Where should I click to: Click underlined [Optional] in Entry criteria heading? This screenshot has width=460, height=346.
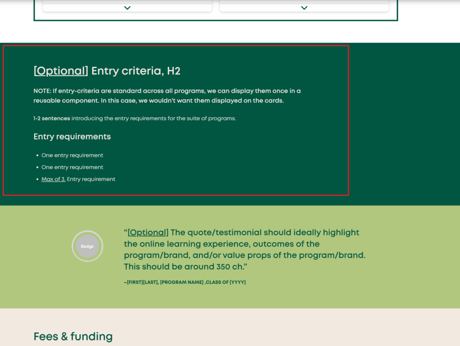61,71
